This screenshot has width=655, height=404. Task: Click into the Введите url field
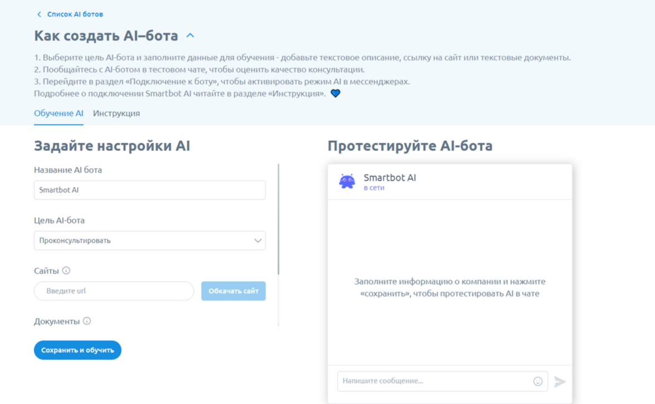click(x=114, y=291)
